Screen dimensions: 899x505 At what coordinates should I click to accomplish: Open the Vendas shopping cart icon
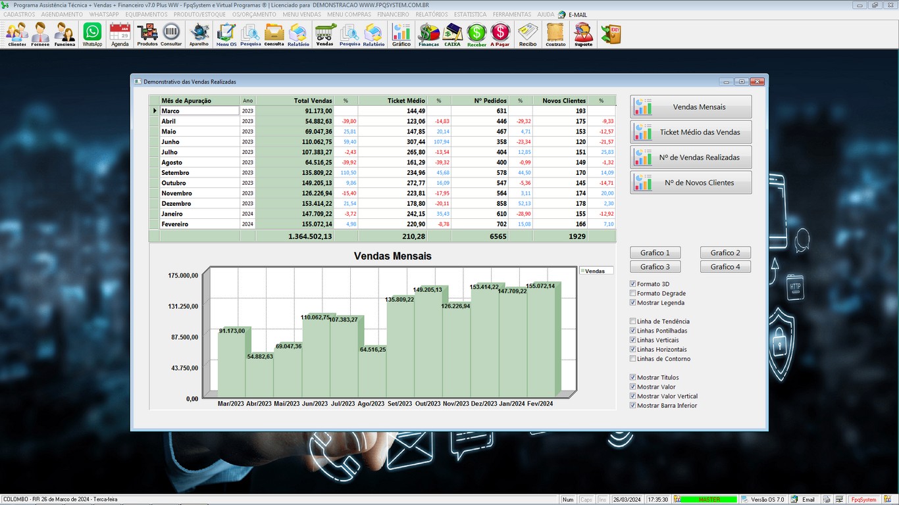click(x=325, y=34)
